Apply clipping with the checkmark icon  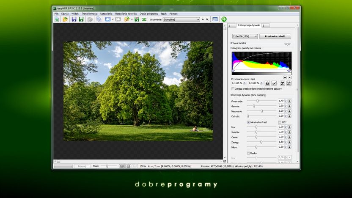(274, 83)
